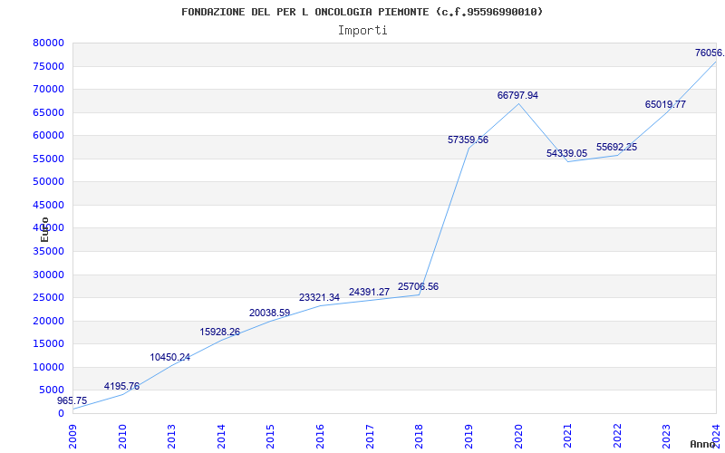The width and height of the screenshot is (725, 453).
Task: Select data label 4195.76
Action: pos(121,386)
